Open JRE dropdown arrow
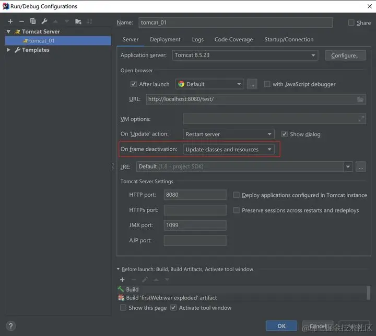The height and width of the screenshot is (336, 376). [348, 166]
